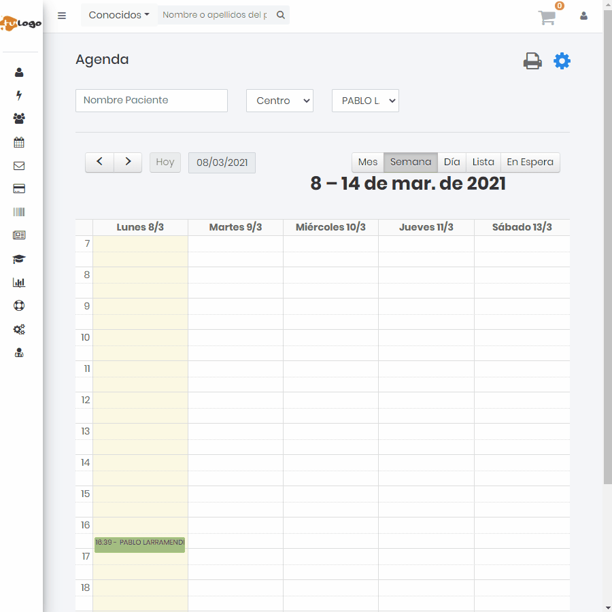
Task: Open the Centro dropdown
Action: click(279, 101)
